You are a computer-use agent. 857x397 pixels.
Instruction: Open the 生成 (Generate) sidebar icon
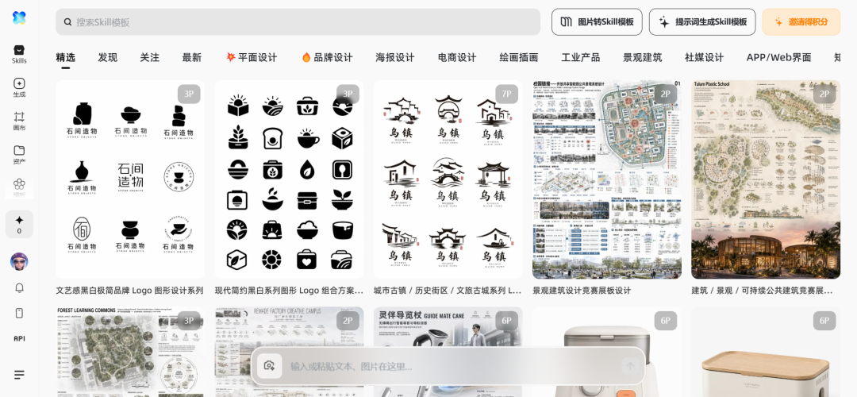tap(19, 87)
